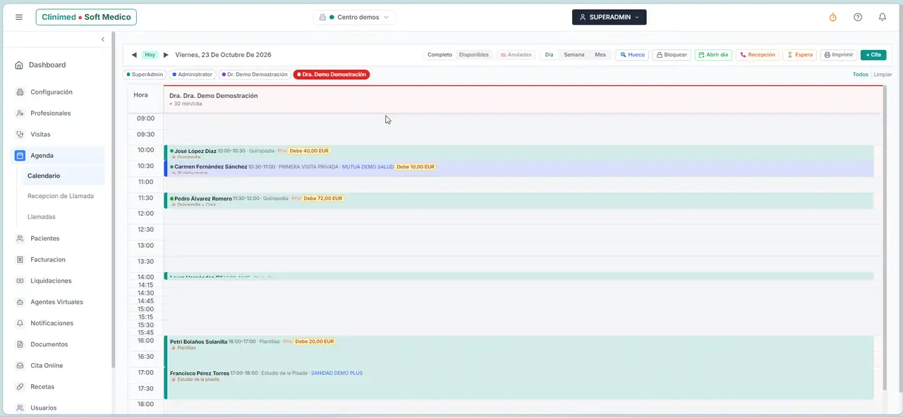Collapse the sidebar with the chevron
This screenshot has height=418, width=903.
pos(103,39)
